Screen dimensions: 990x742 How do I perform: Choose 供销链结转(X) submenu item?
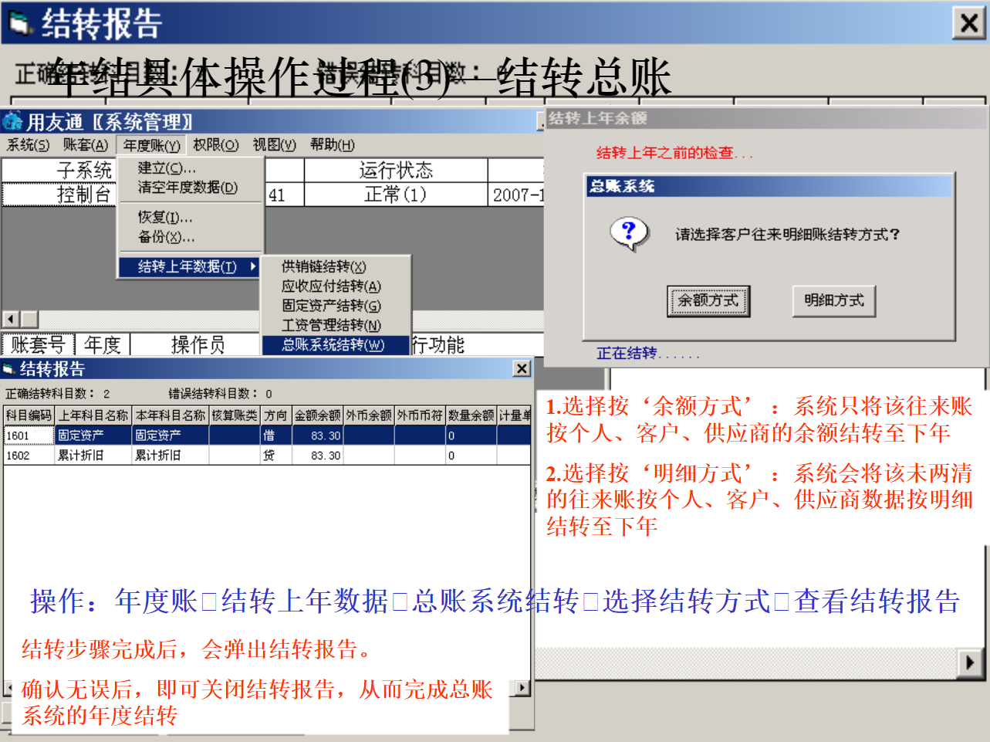323,266
